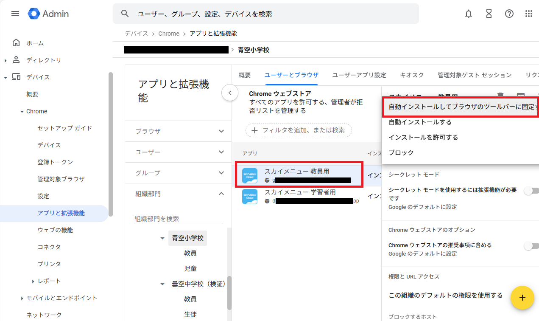Click the スカイメニュー 学習者用 app icon
Image resolution: width=539 pixels, height=321 pixels.
coord(250,197)
